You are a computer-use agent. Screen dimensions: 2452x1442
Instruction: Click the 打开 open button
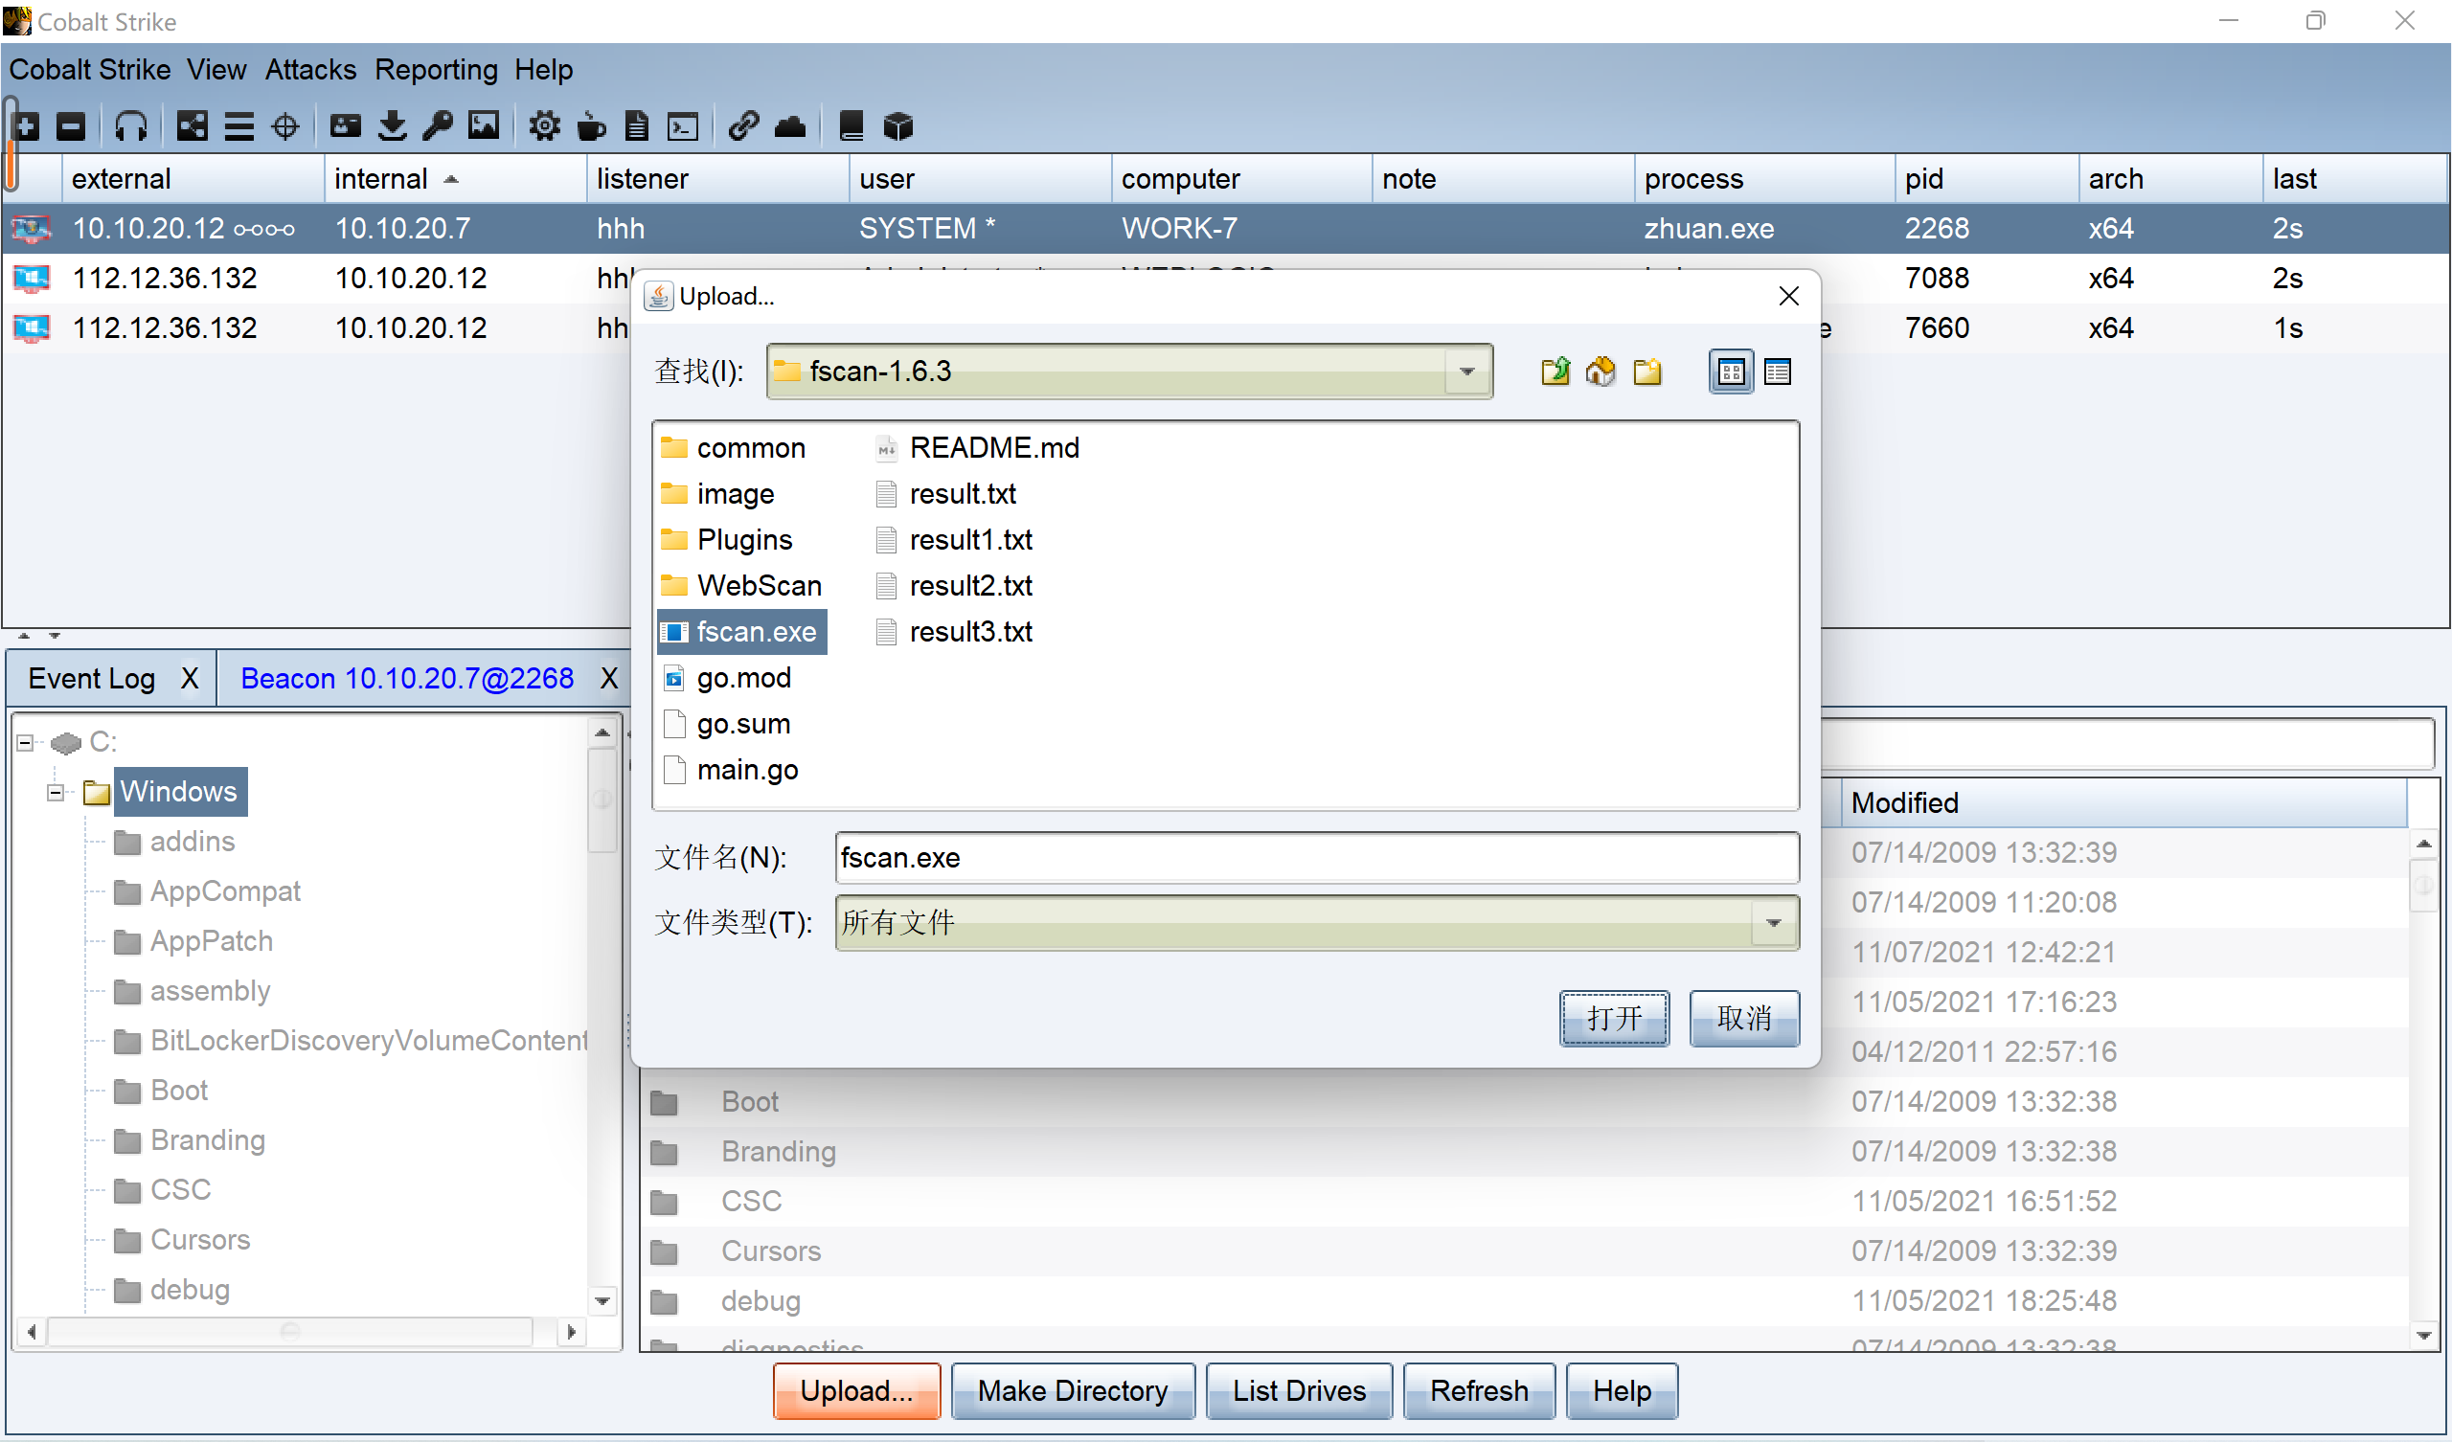[x=1613, y=1018]
